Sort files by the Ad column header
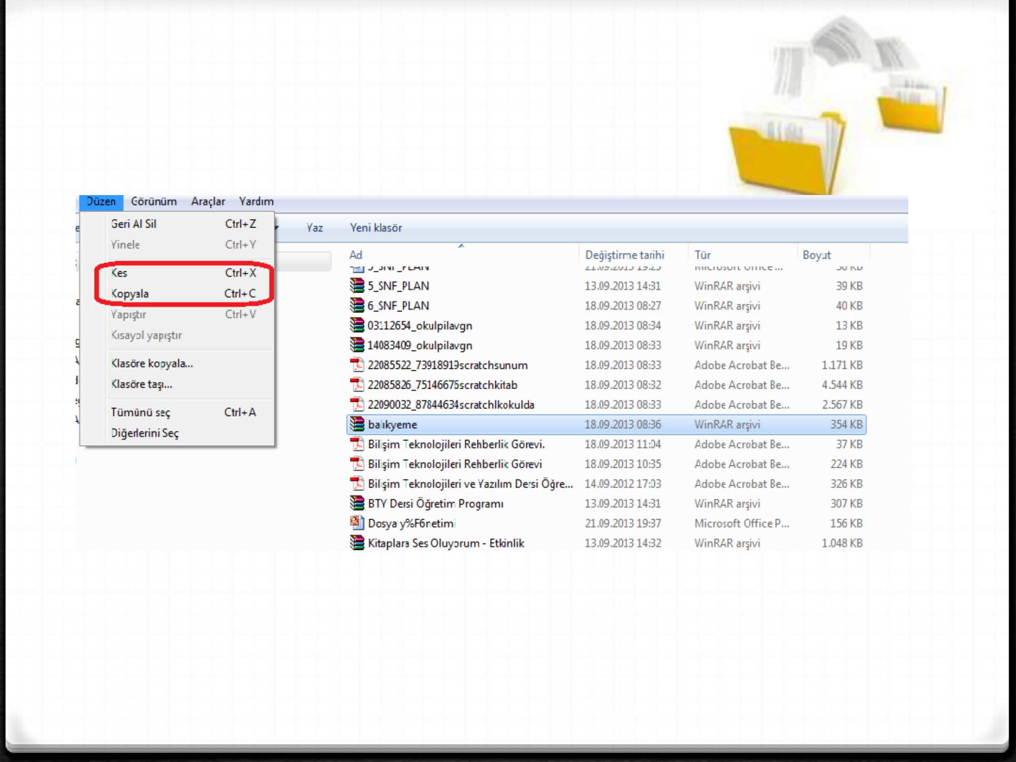1016x762 pixels. click(356, 255)
